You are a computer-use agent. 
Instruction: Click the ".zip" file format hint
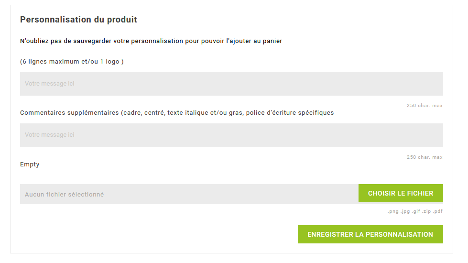click(426, 211)
